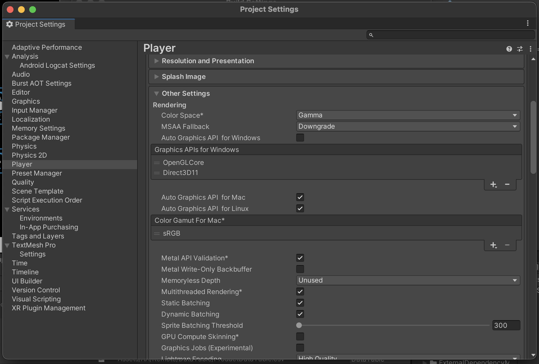Select XR Plugin Management
539x364 pixels.
[x=49, y=308]
